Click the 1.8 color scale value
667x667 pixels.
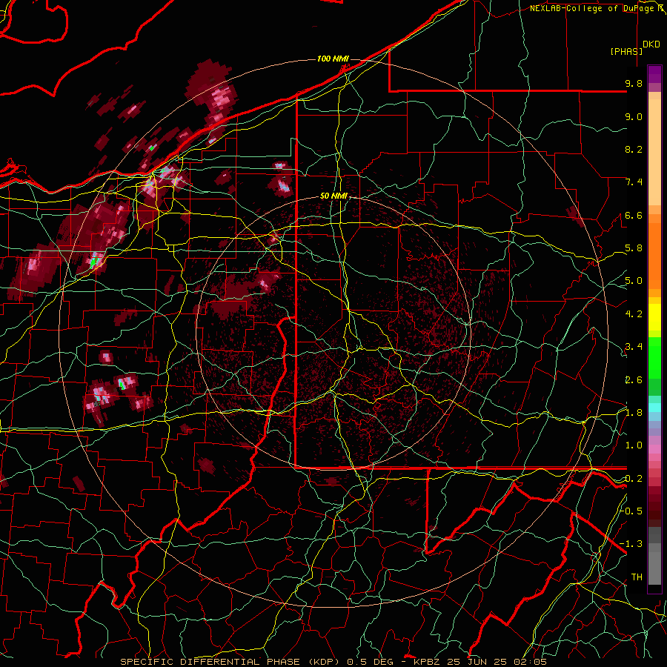(x=634, y=413)
